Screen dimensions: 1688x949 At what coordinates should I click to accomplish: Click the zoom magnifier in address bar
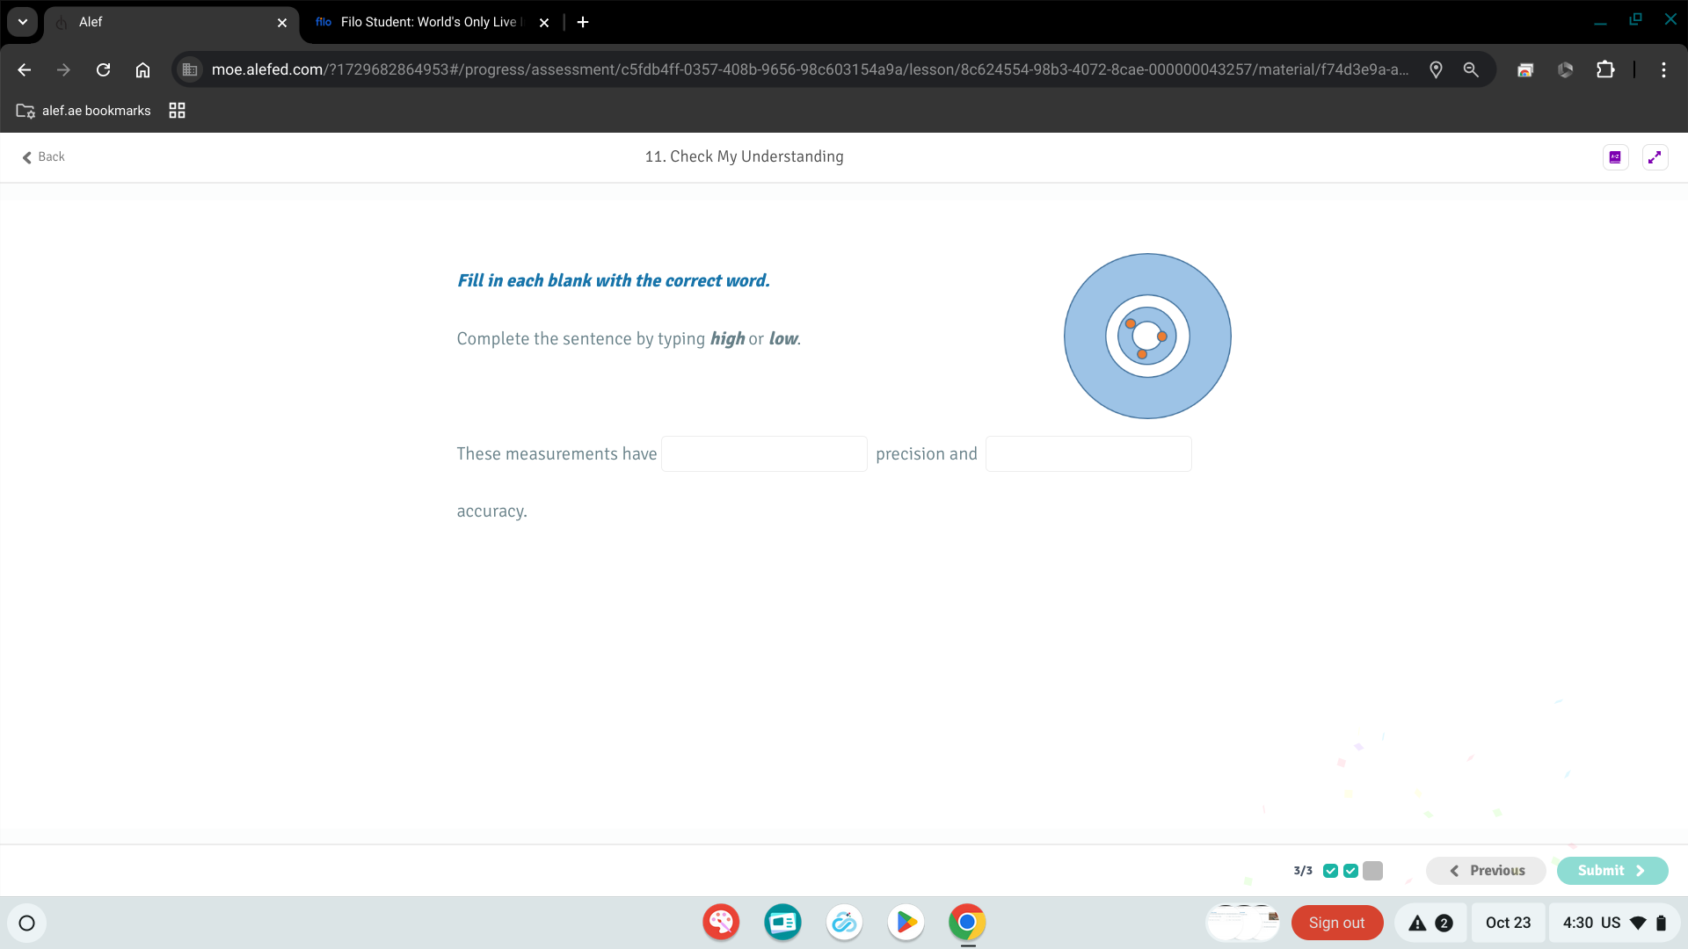[1471, 69]
